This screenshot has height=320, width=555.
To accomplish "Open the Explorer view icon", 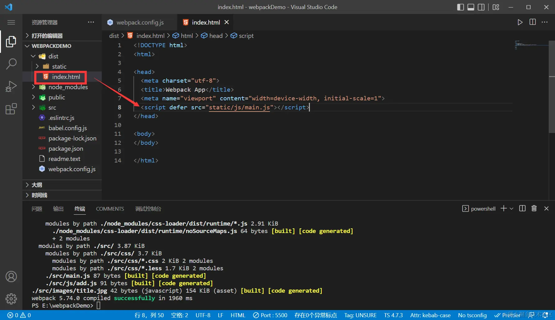I will tap(11, 41).
